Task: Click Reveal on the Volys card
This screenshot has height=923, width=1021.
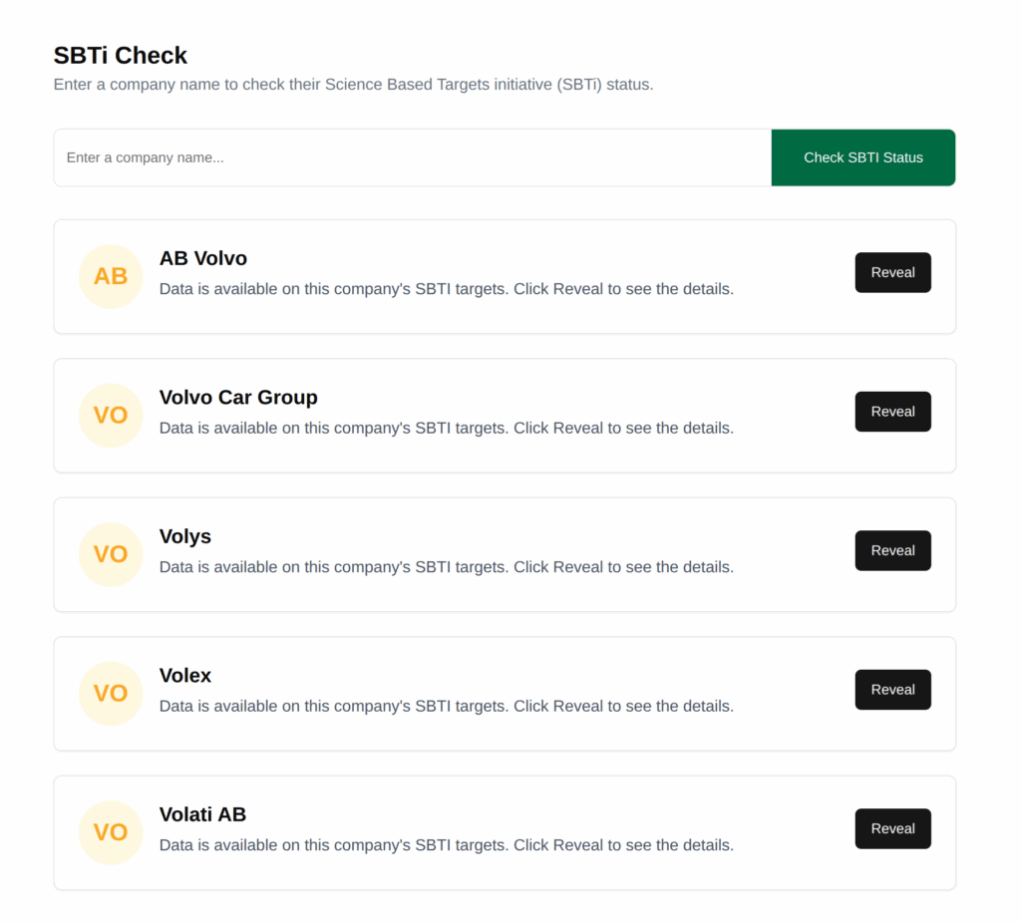Action: pyautogui.click(x=892, y=550)
